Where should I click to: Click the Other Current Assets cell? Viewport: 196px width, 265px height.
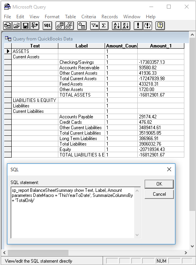pos(81,73)
